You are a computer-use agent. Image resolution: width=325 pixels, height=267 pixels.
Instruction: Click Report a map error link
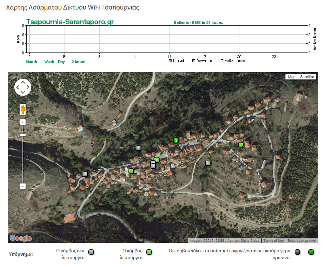click(302, 240)
